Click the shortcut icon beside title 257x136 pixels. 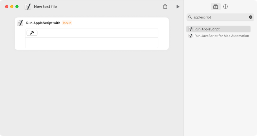(28, 7)
